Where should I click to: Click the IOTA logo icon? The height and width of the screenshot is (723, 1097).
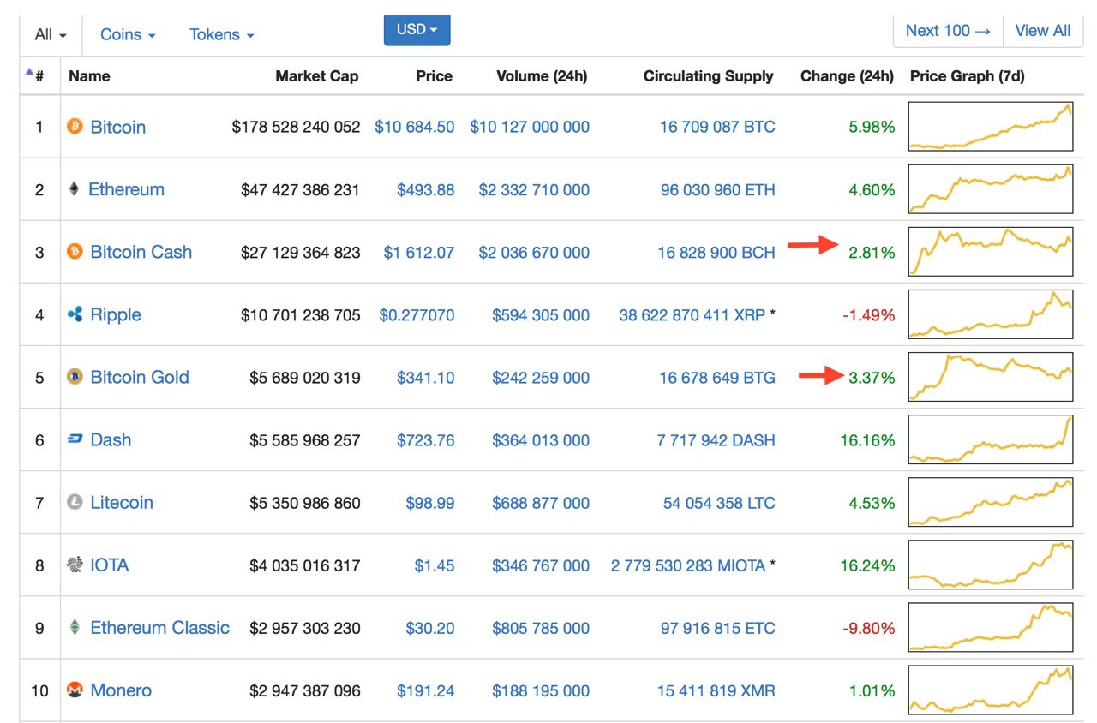pyautogui.click(x=75, y=565)
